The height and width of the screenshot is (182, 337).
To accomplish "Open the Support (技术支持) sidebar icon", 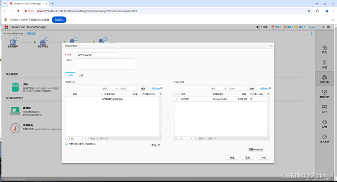I will (325, 137).
